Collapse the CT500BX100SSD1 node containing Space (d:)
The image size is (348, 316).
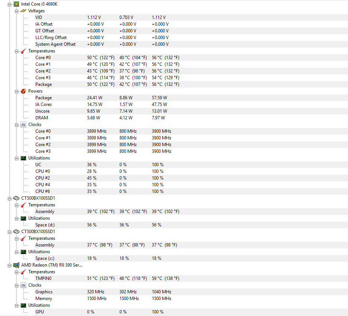pos(10,199)
